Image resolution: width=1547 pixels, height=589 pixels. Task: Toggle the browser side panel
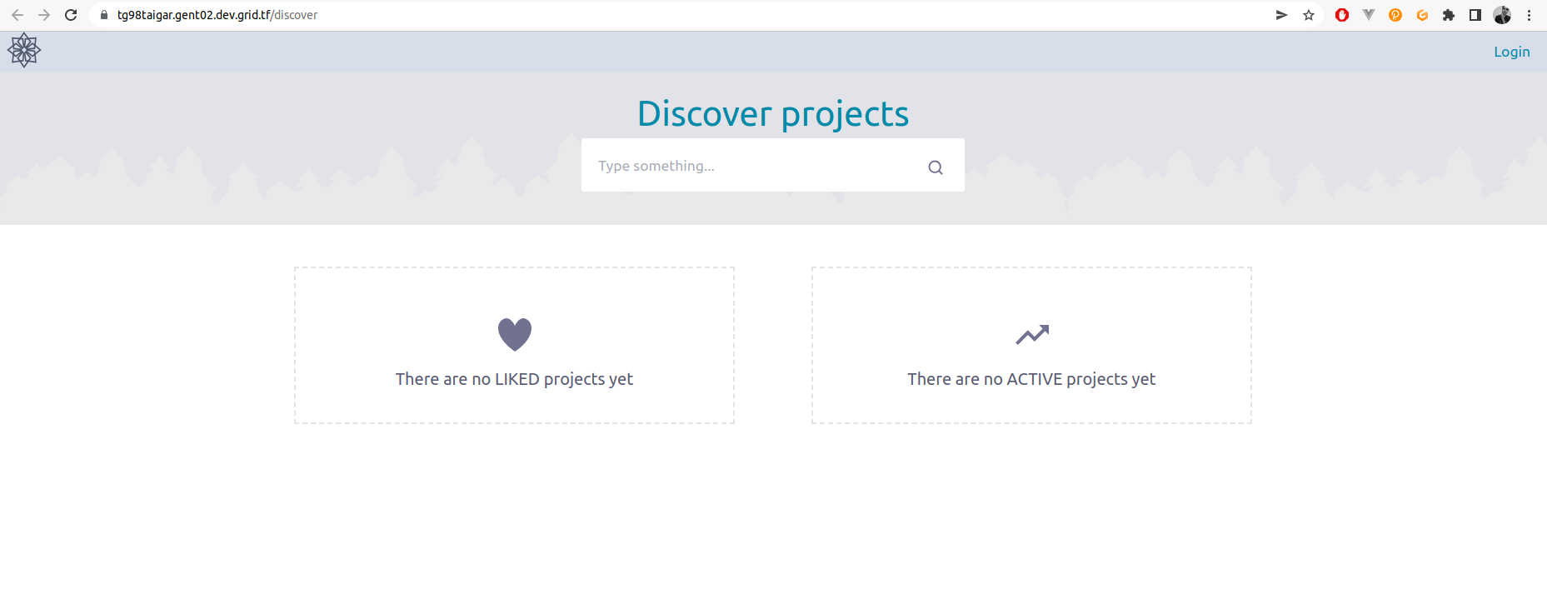click(1475, 15)
